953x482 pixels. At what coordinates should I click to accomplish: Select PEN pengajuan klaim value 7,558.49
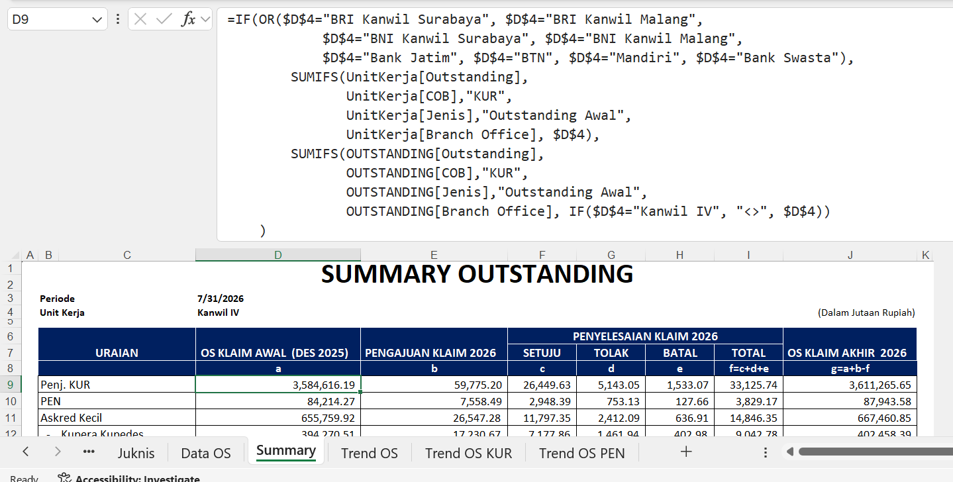point(434,401)
